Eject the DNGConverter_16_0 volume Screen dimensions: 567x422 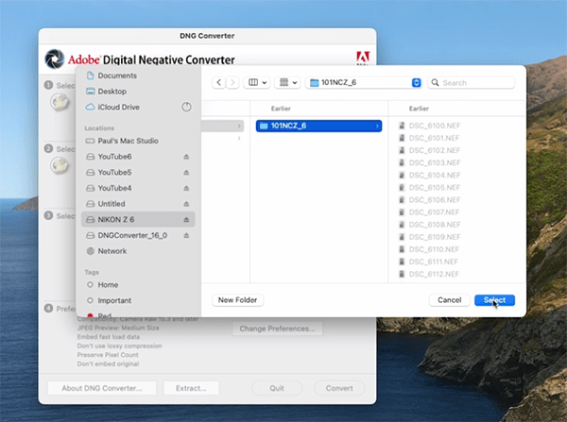186,235
